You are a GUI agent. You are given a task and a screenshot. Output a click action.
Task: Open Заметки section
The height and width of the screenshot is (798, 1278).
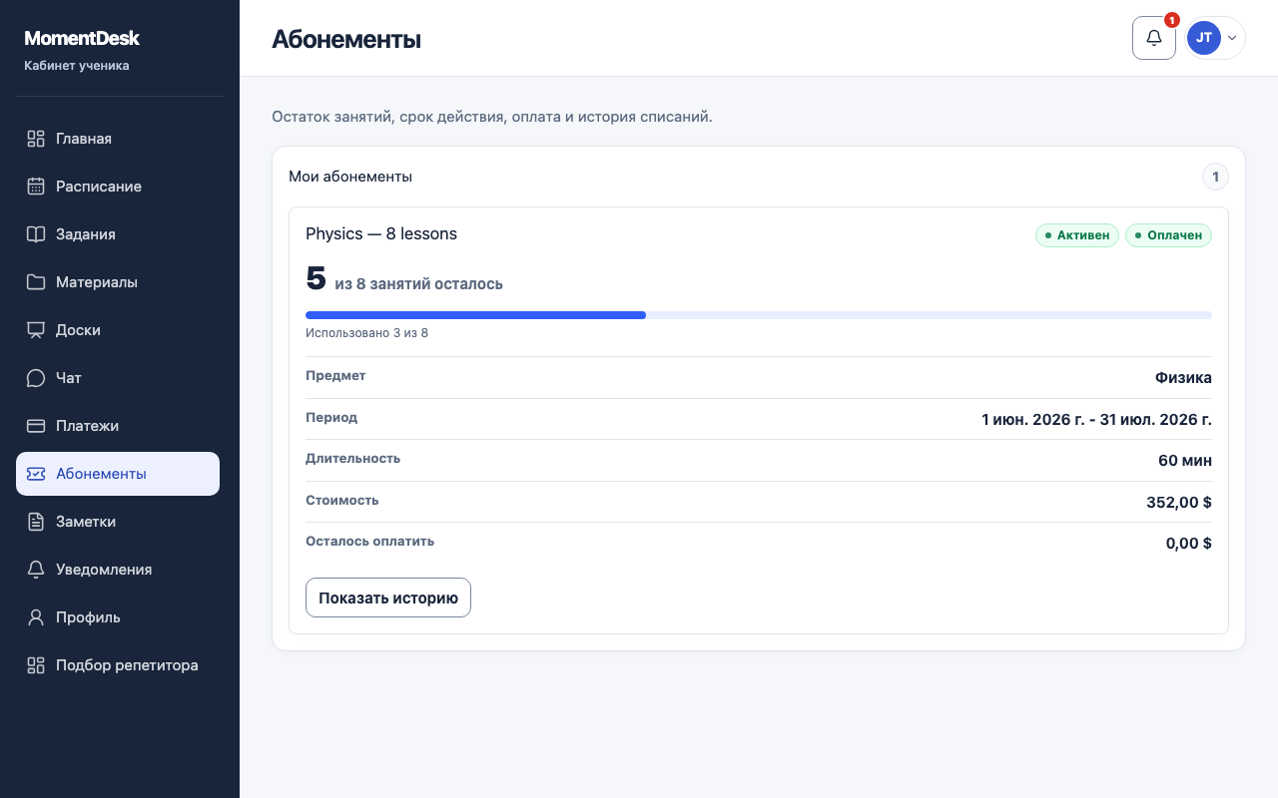[x=118, y=522]
